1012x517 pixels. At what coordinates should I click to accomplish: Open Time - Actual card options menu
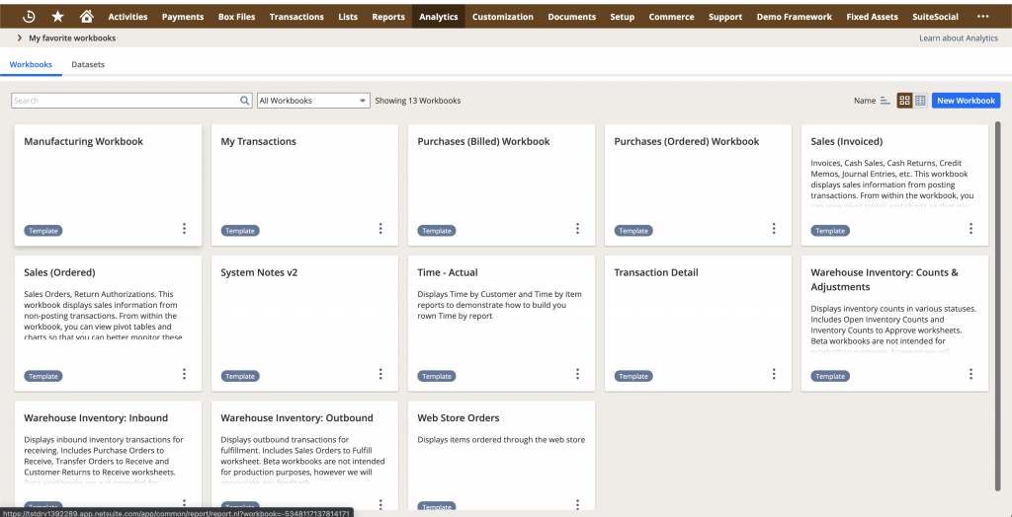point(577,374)
